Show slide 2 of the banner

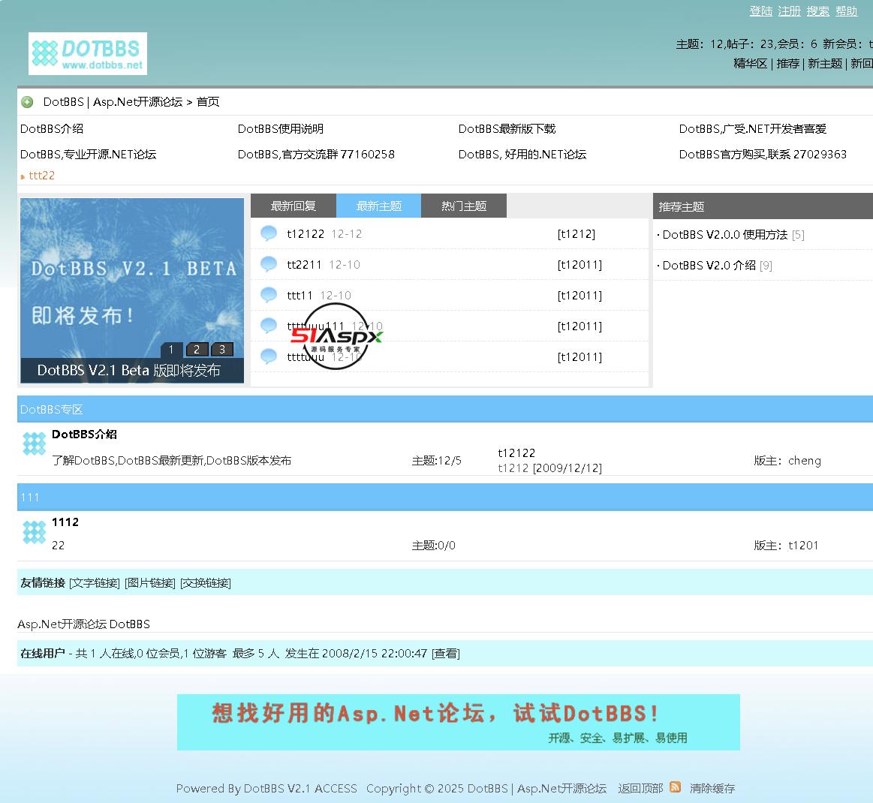(197, 349)
